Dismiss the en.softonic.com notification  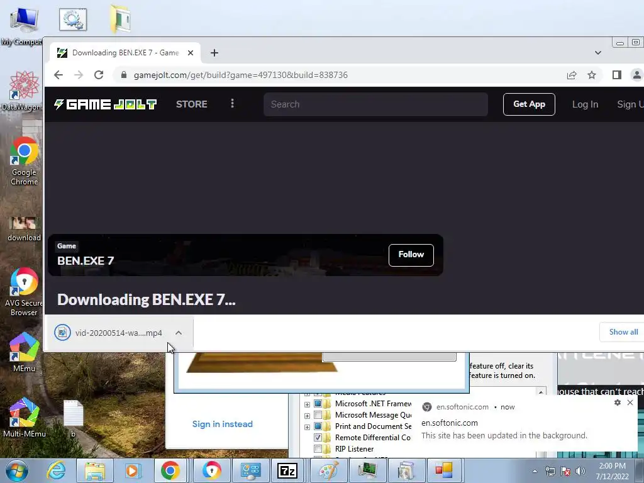coord(630,402)
